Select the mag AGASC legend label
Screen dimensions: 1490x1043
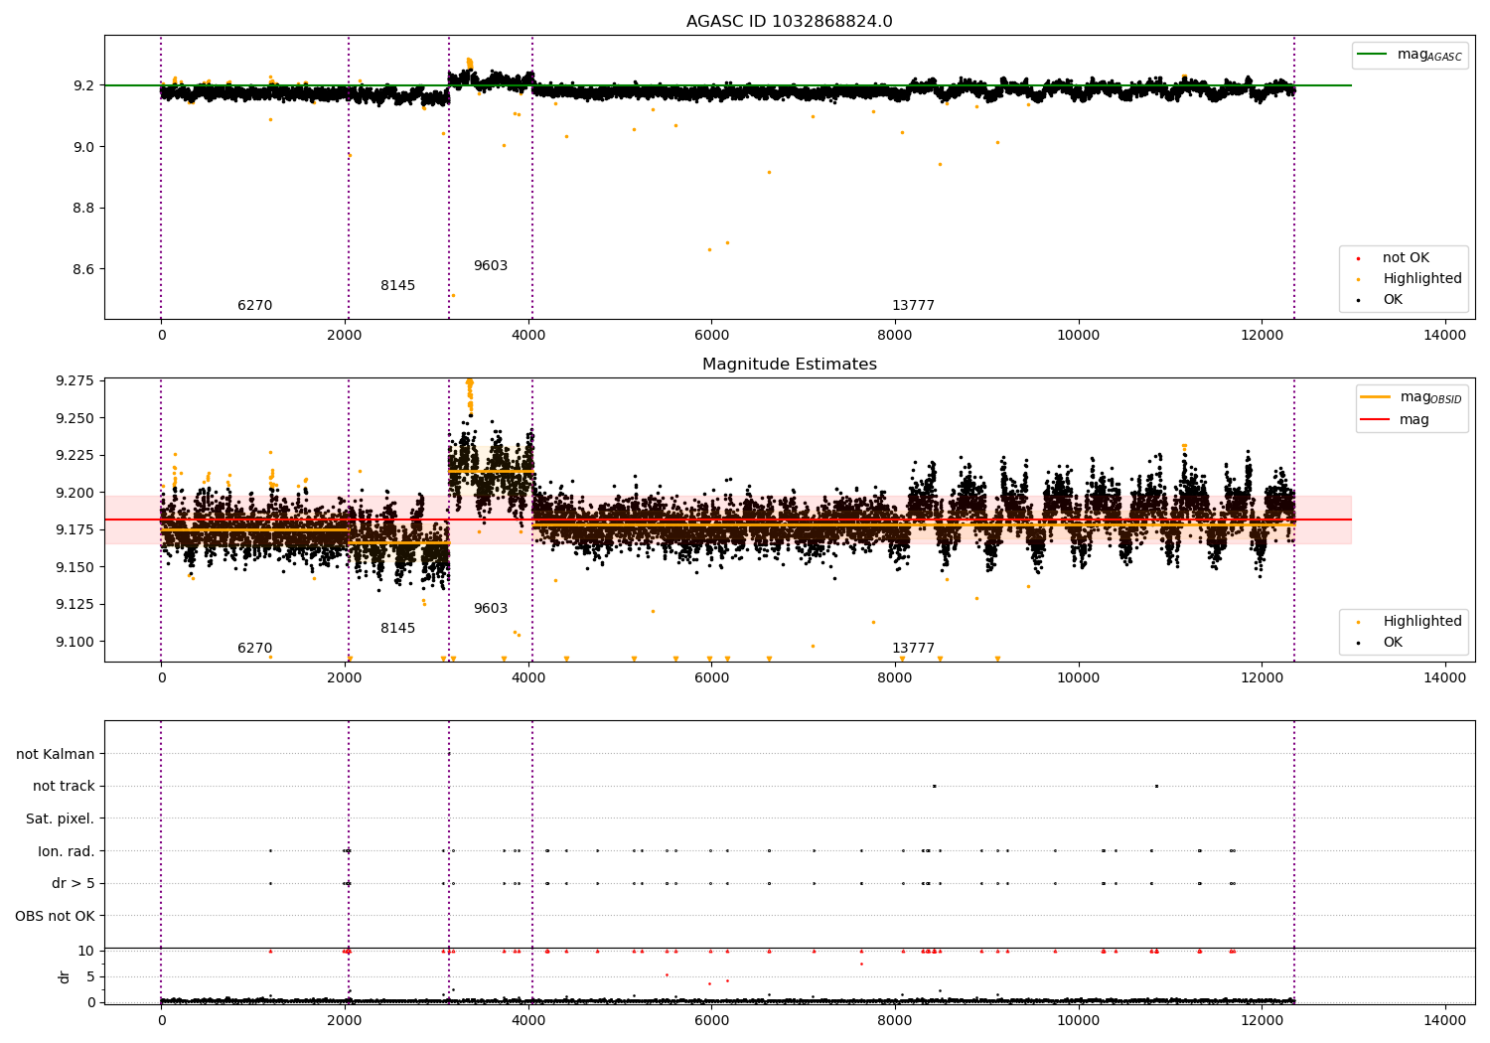click(1429, 55)
